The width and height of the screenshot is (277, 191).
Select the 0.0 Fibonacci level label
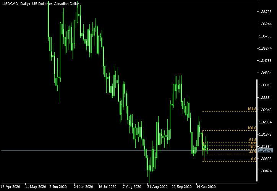point(254,159)
